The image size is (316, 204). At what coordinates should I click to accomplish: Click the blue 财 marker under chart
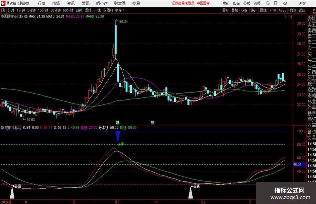point(152,122)
